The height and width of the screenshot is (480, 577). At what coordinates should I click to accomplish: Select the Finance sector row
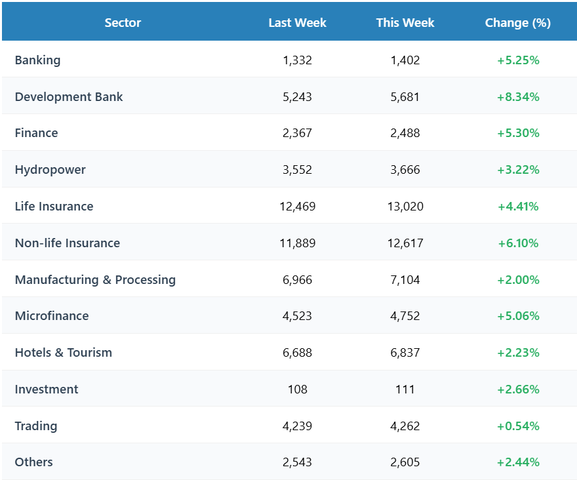[36, 132]
